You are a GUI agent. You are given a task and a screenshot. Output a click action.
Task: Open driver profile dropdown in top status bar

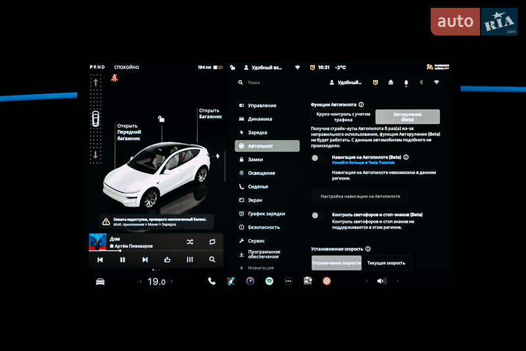pyautogui.click(x=263, y=68)
